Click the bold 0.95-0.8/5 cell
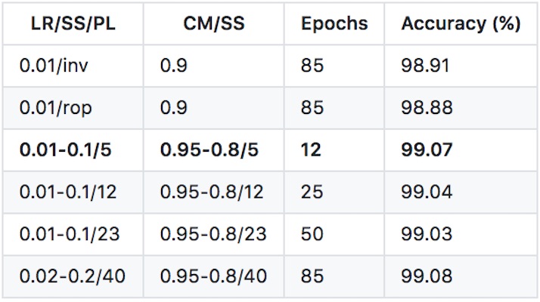Viewport: 540px width, 302px height. tap(214, 150)
